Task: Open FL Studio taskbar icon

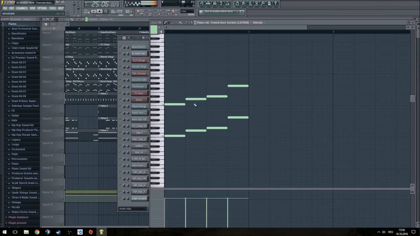Action: [x=101, y=232]
